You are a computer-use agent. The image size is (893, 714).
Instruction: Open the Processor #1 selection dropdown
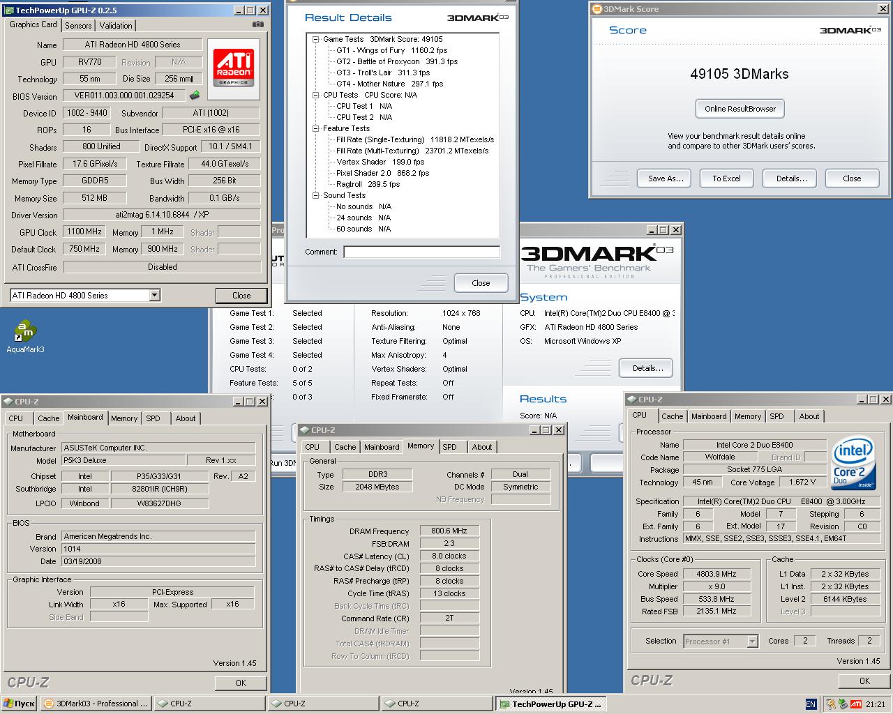752,641
